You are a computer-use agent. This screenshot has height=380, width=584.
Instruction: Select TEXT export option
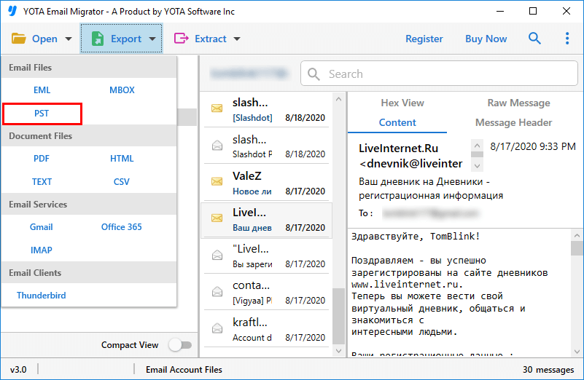click(x=42, y=182)
